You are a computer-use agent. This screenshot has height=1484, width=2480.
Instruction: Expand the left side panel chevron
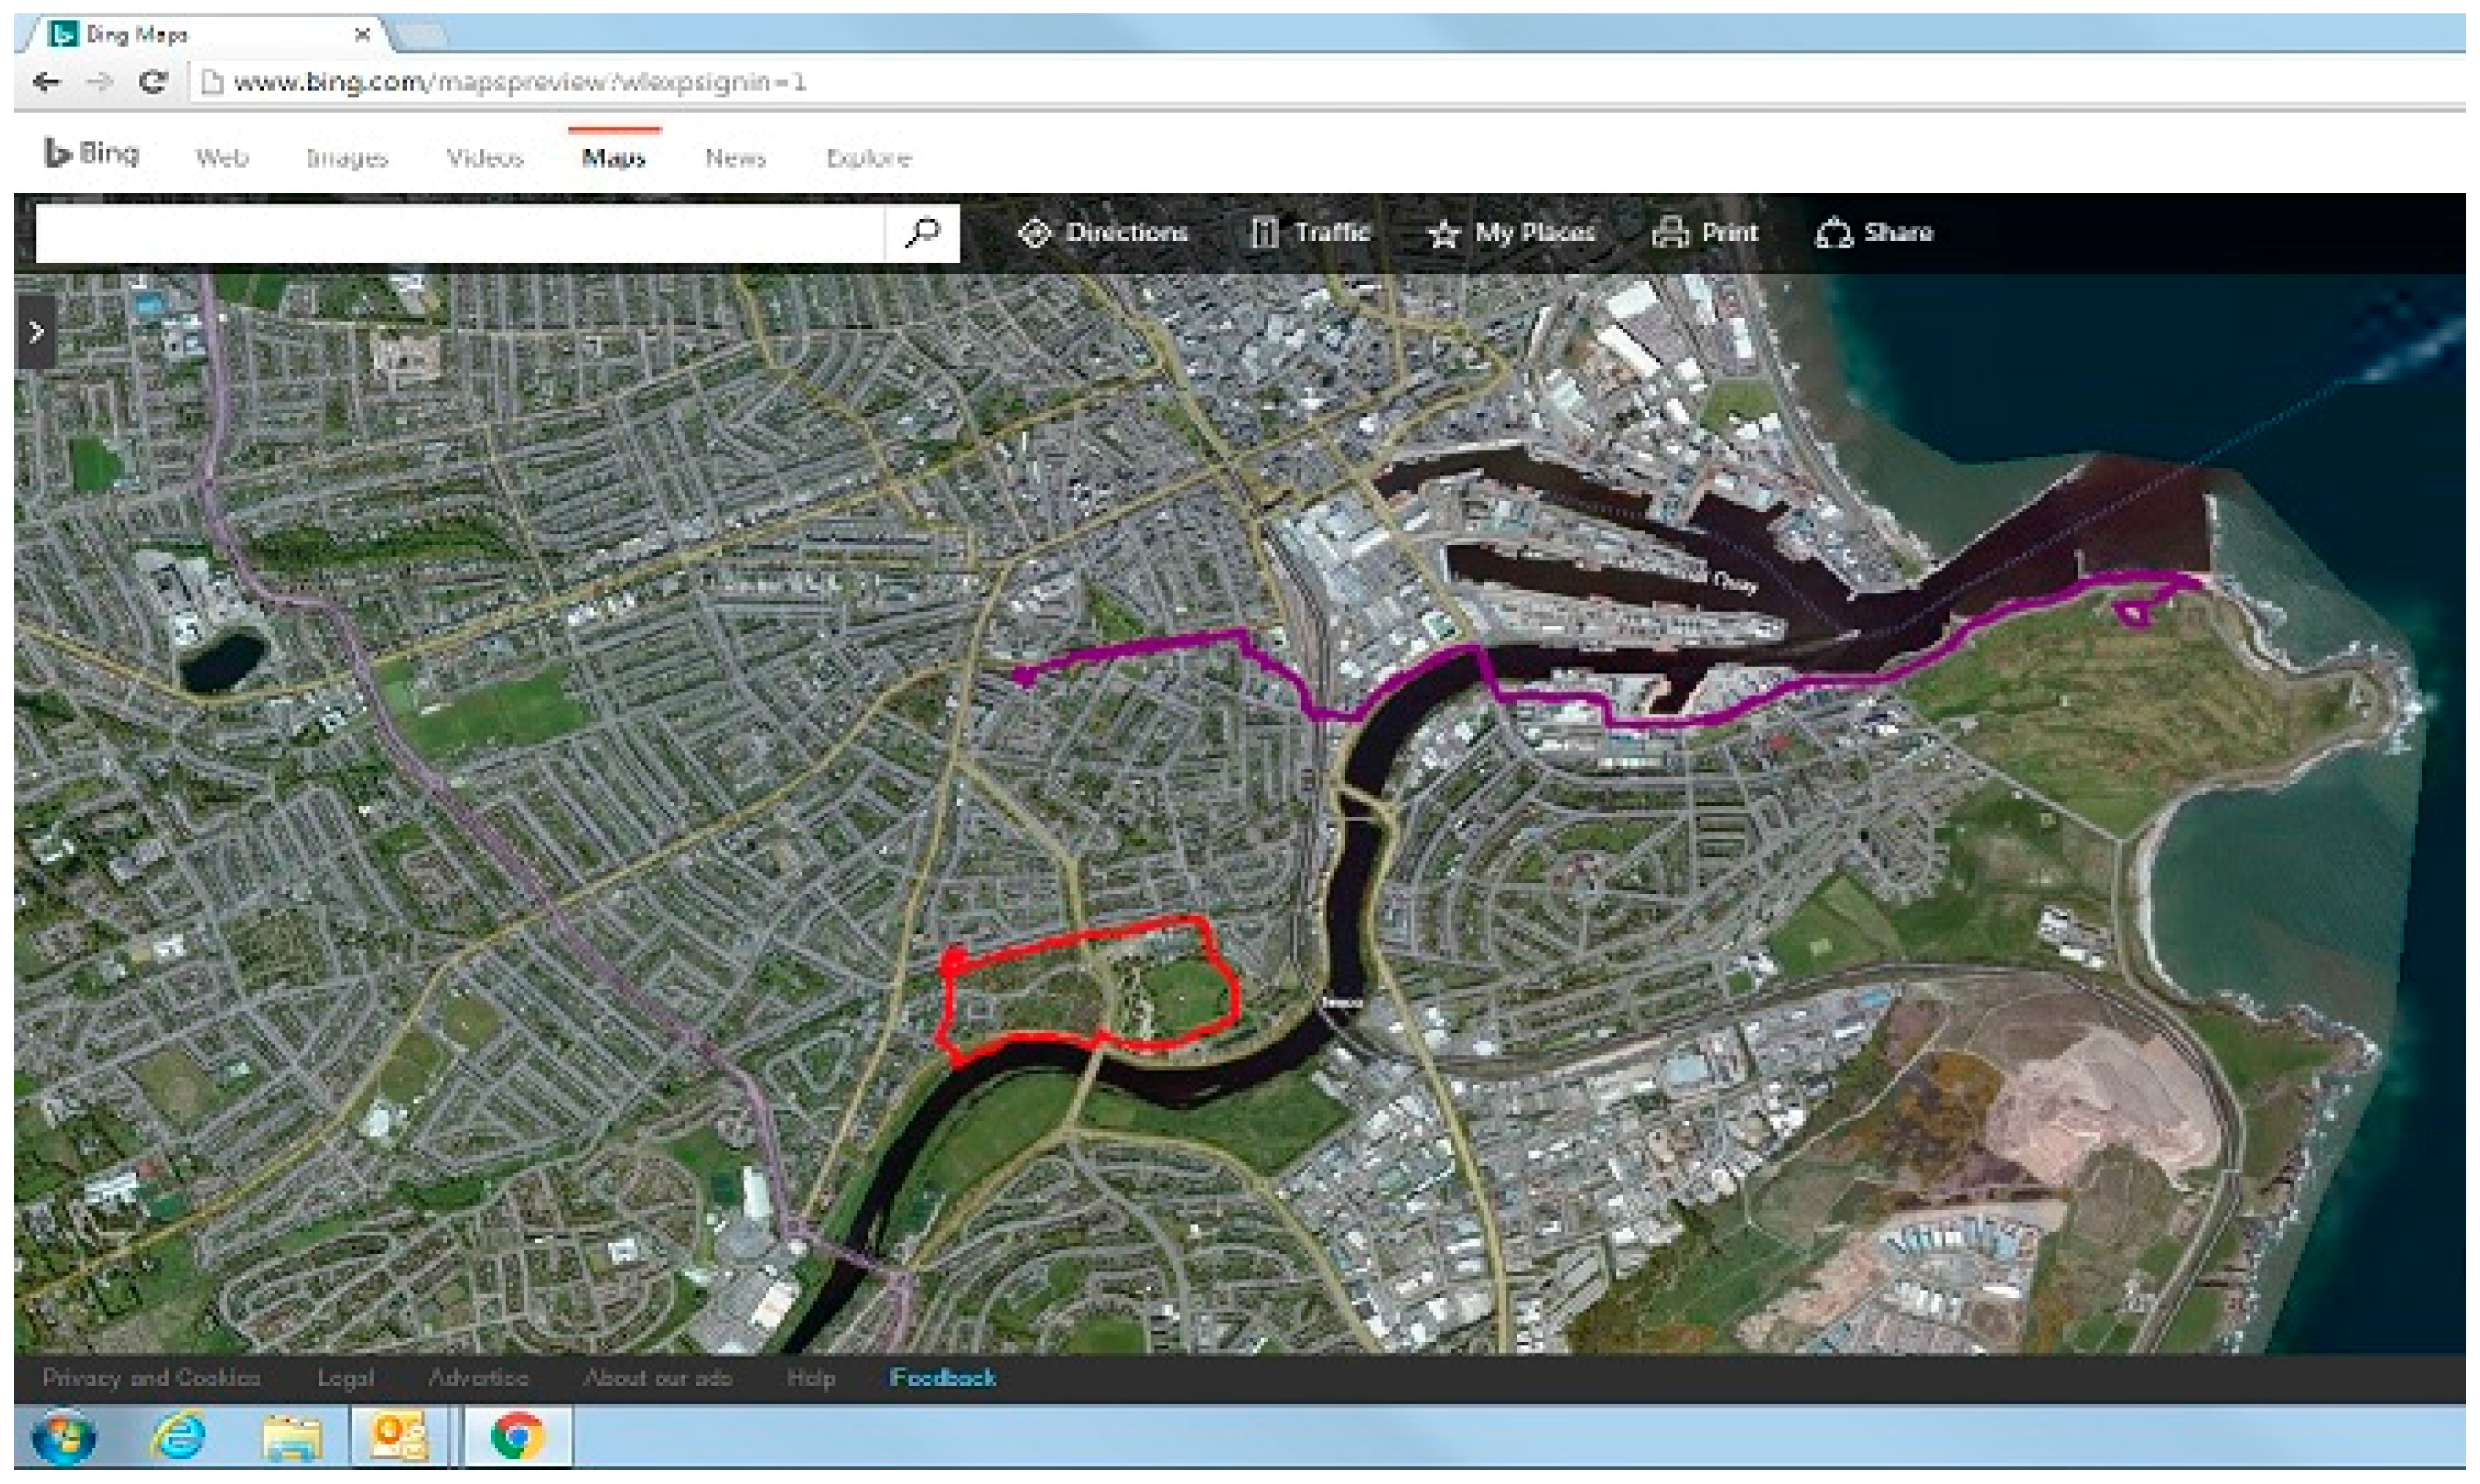click(36, 332)
